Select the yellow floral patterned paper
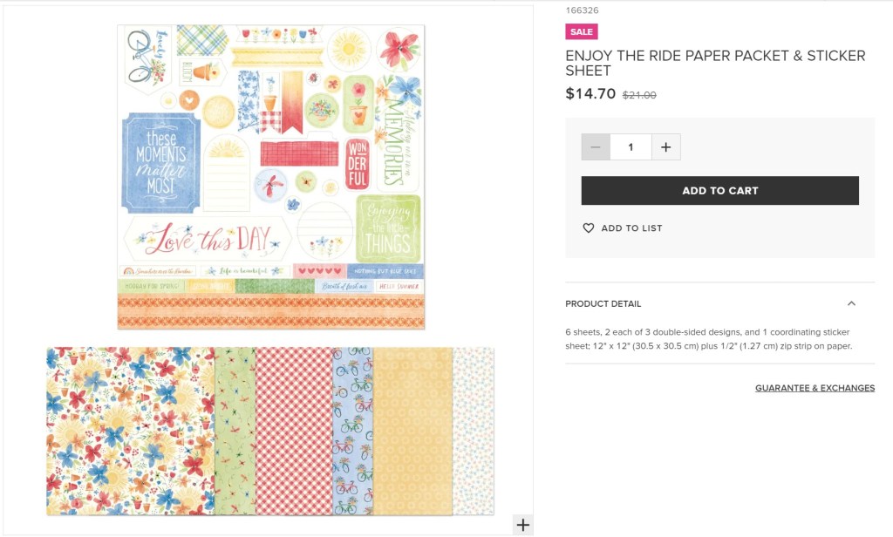Image resolution: width=893 pixels, height=537 pixels. pos(412,431)
